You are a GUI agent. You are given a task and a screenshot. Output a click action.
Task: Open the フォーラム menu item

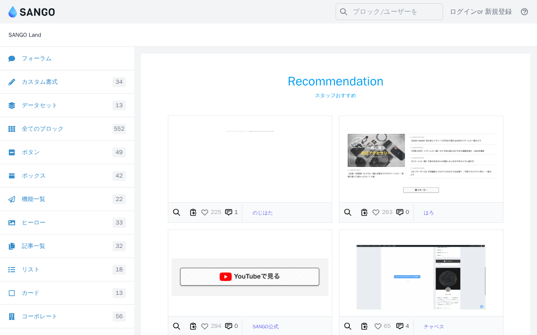(x=67, y=59)
